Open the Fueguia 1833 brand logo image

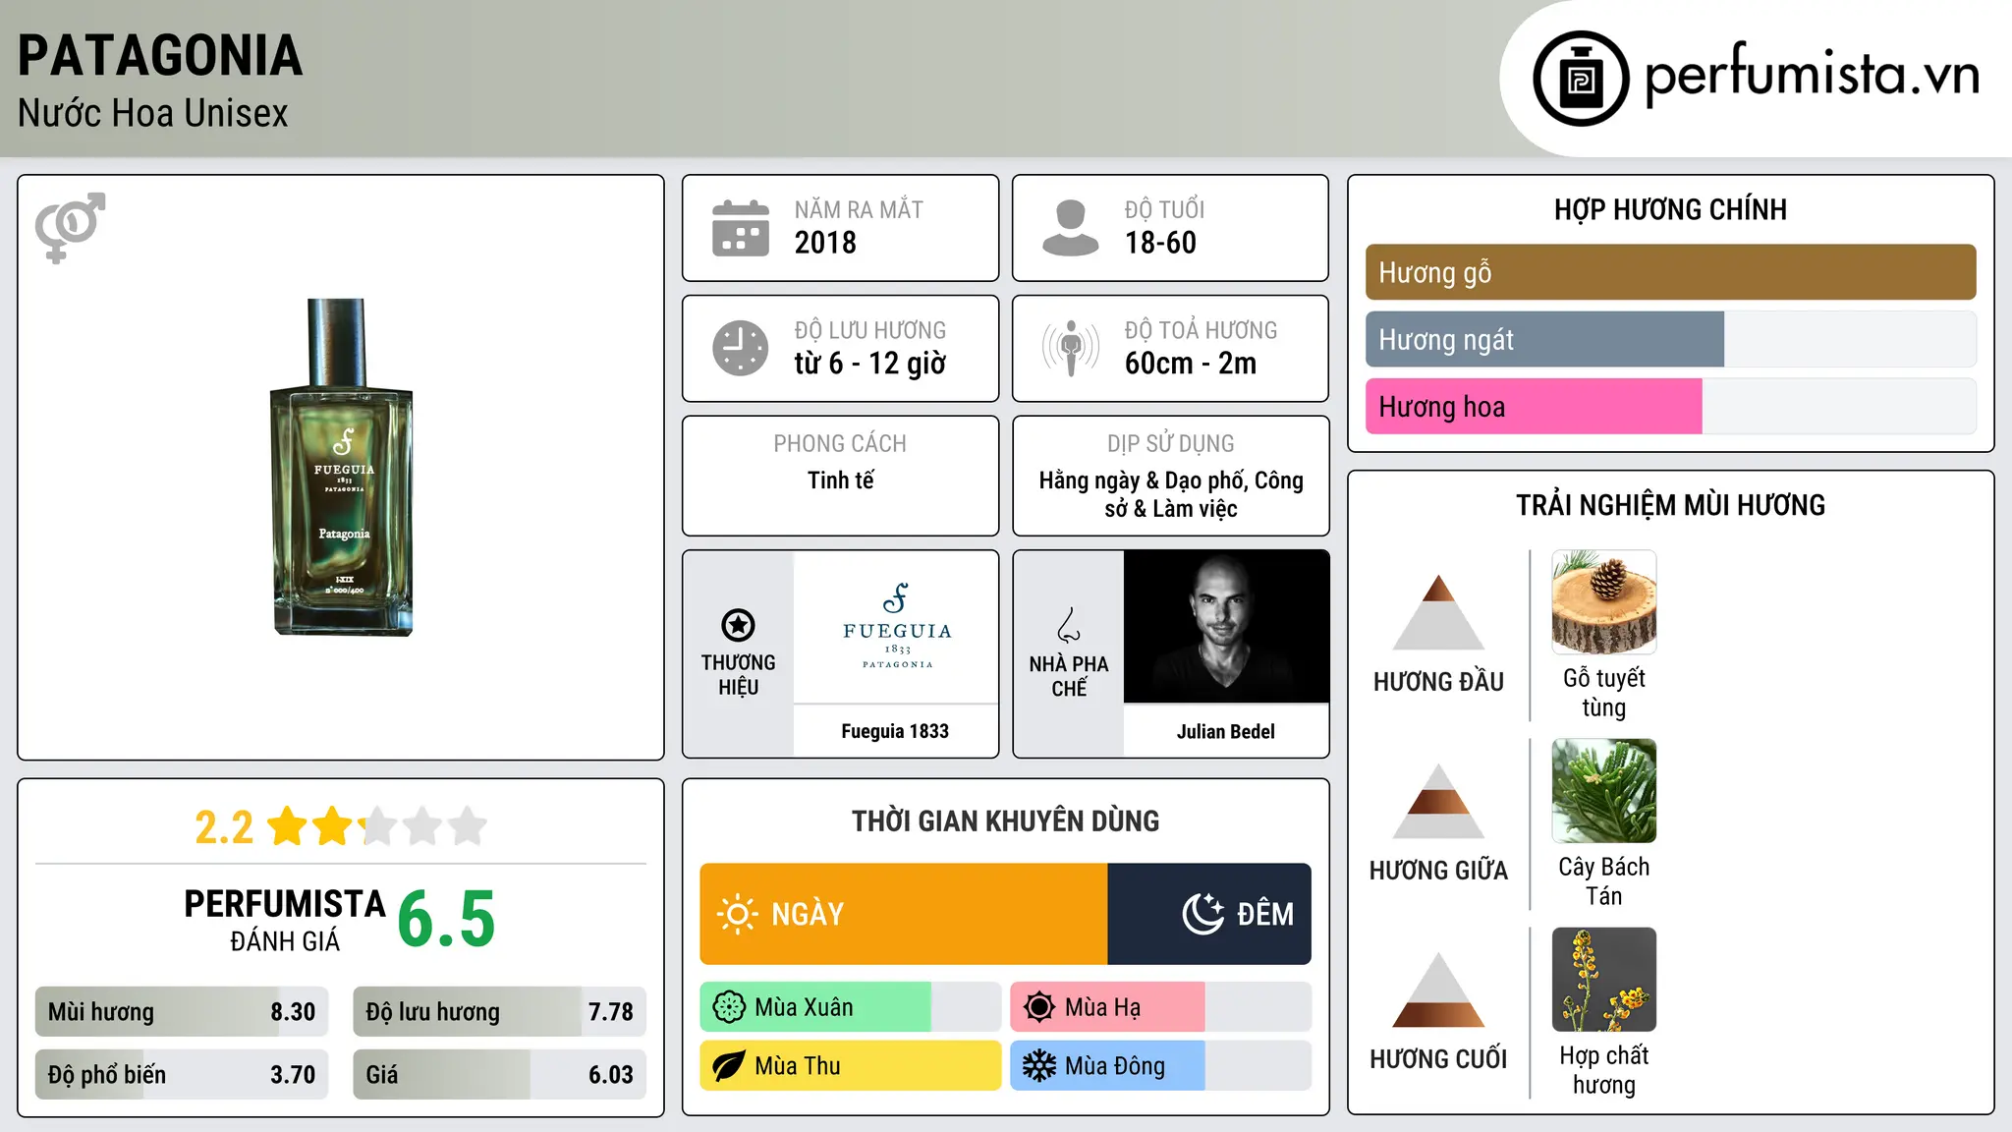tap(896, 627)
